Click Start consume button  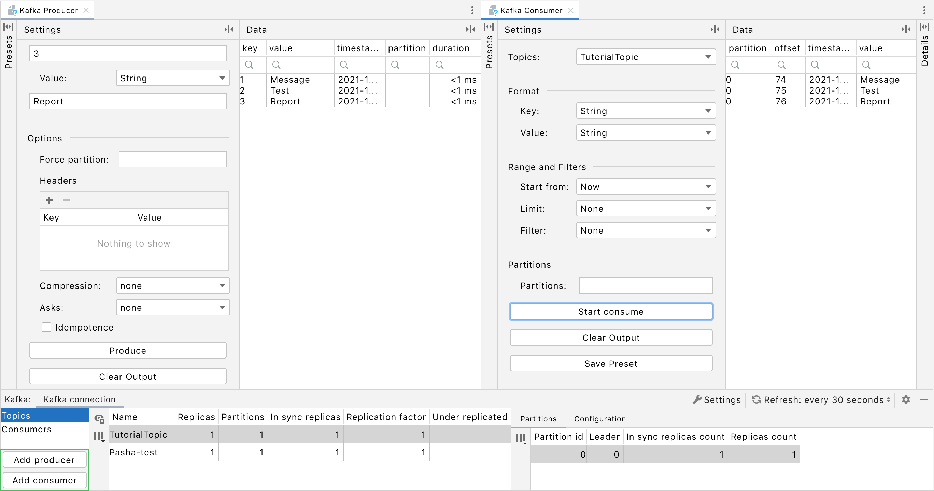610,312
